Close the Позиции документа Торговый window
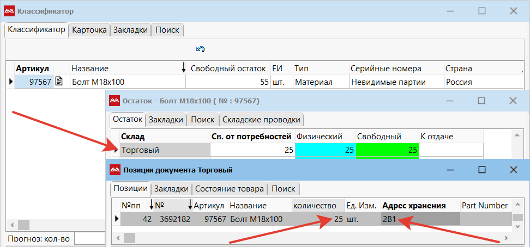The height and width of the screenshot is (247, 530). pos(513,170)
